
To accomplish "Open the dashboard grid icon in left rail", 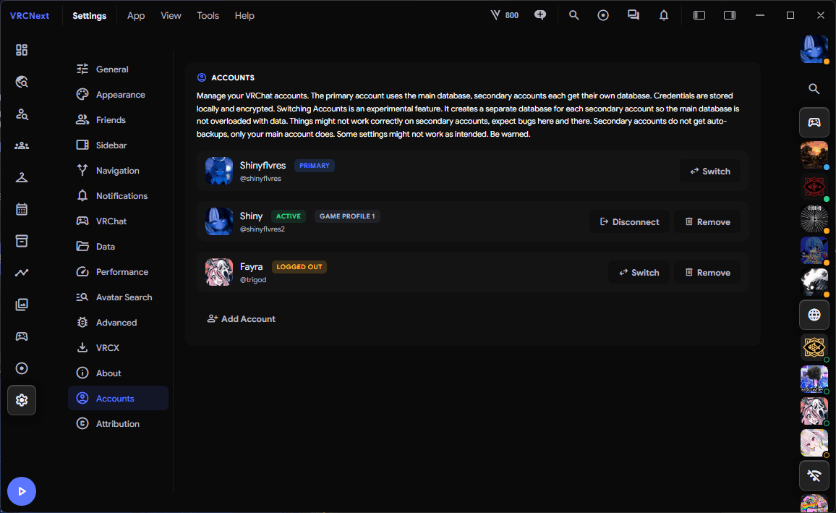I will (21, 50).
